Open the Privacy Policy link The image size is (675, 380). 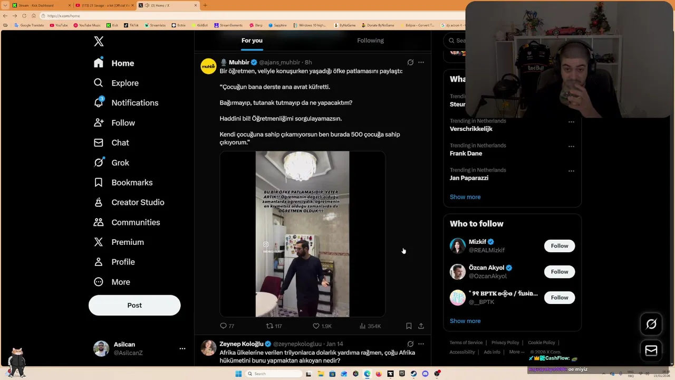pos(505,343)
